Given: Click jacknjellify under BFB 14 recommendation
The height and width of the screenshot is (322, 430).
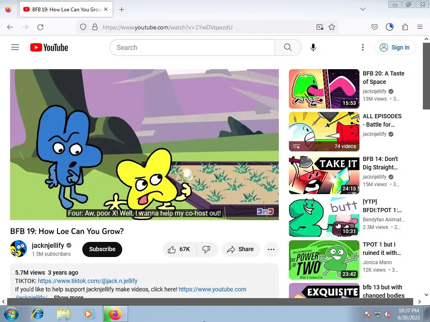Looking at the screenshot, I should [375, 177].
